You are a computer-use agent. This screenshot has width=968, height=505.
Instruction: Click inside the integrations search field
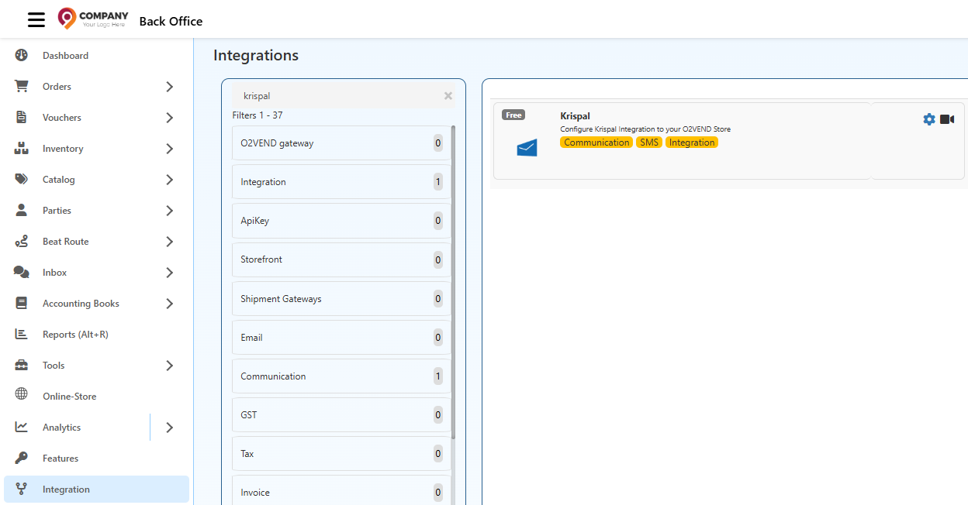click(x=334, y=95)
